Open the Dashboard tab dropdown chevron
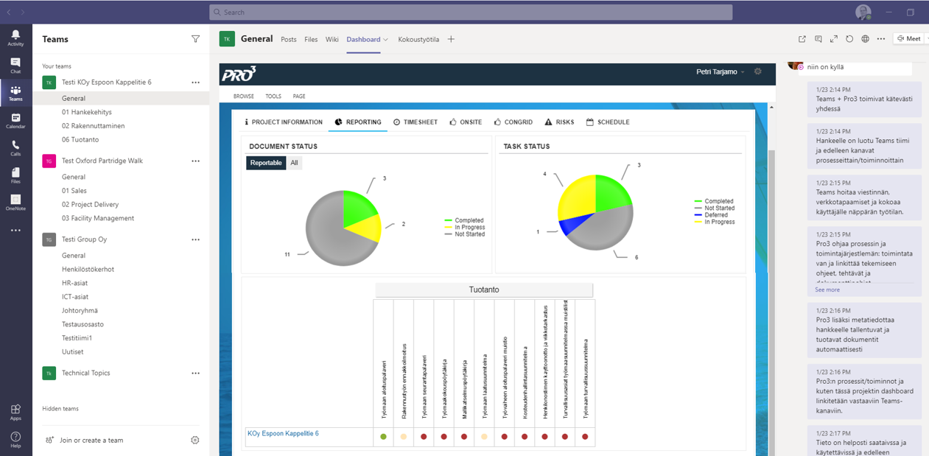The width and height of the screenshot is (929, 456). pyautogui.click(x=385, y=40)
